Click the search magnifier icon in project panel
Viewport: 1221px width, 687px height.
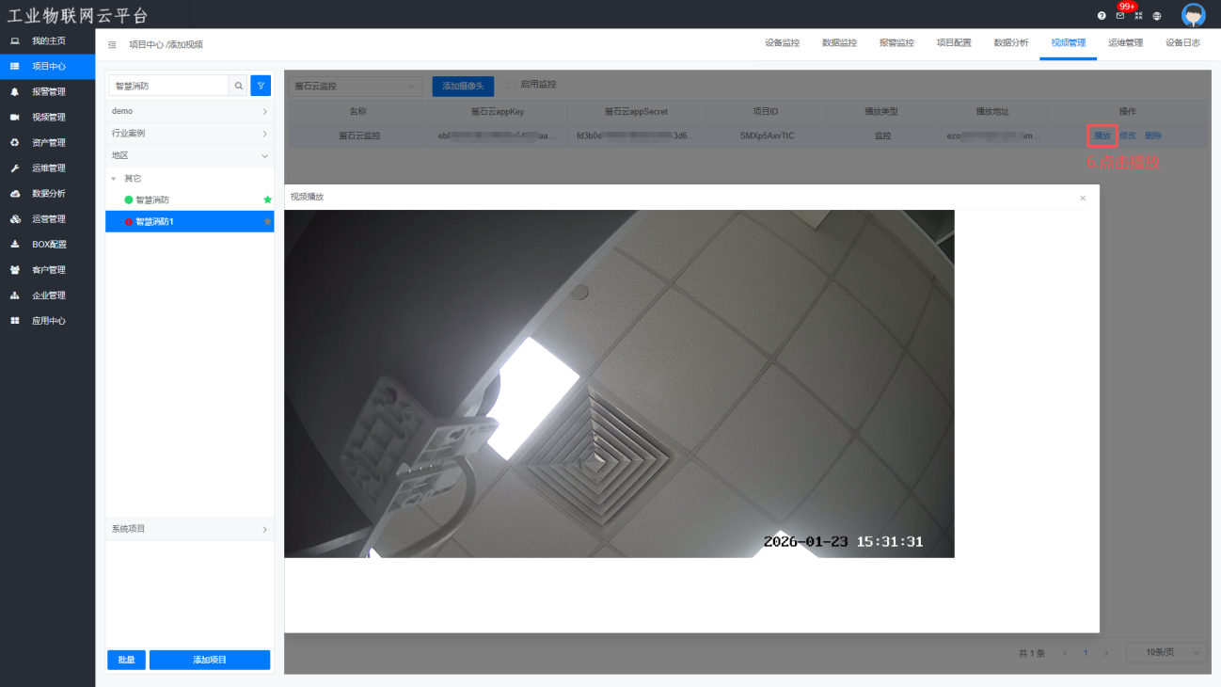[239, 86]
